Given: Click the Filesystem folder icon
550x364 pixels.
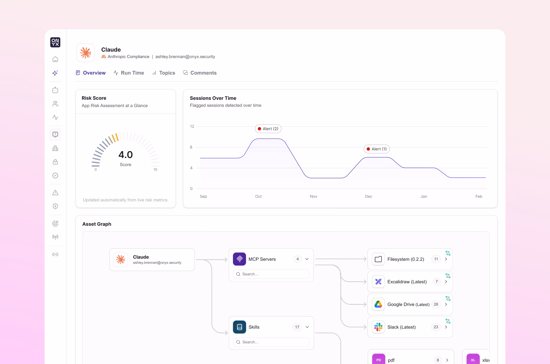Looking at the screenshot, I should click(x=378, y=259).
